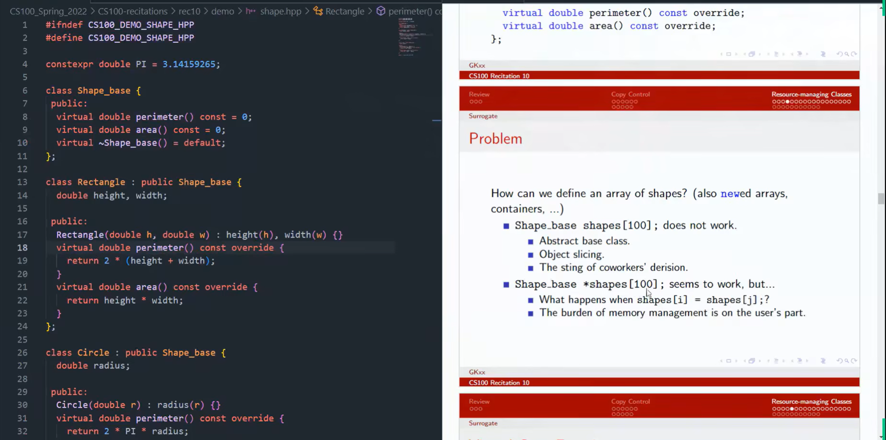Click the perimeter method cube icon in breadcrumb

tap(381, 11)
